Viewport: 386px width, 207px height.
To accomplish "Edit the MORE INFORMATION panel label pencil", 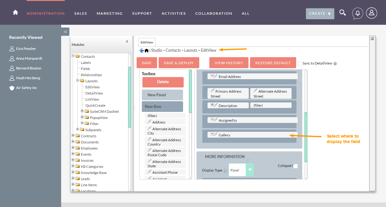I will (x=248, y=160).
